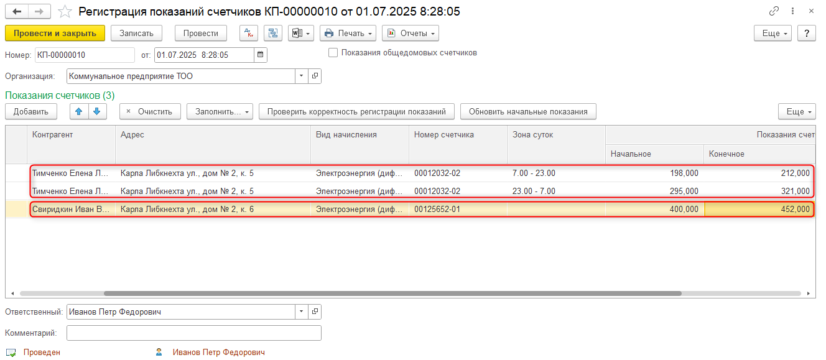Open table Еще menu
The image size is (826, 360).
[x=797, y=111]
